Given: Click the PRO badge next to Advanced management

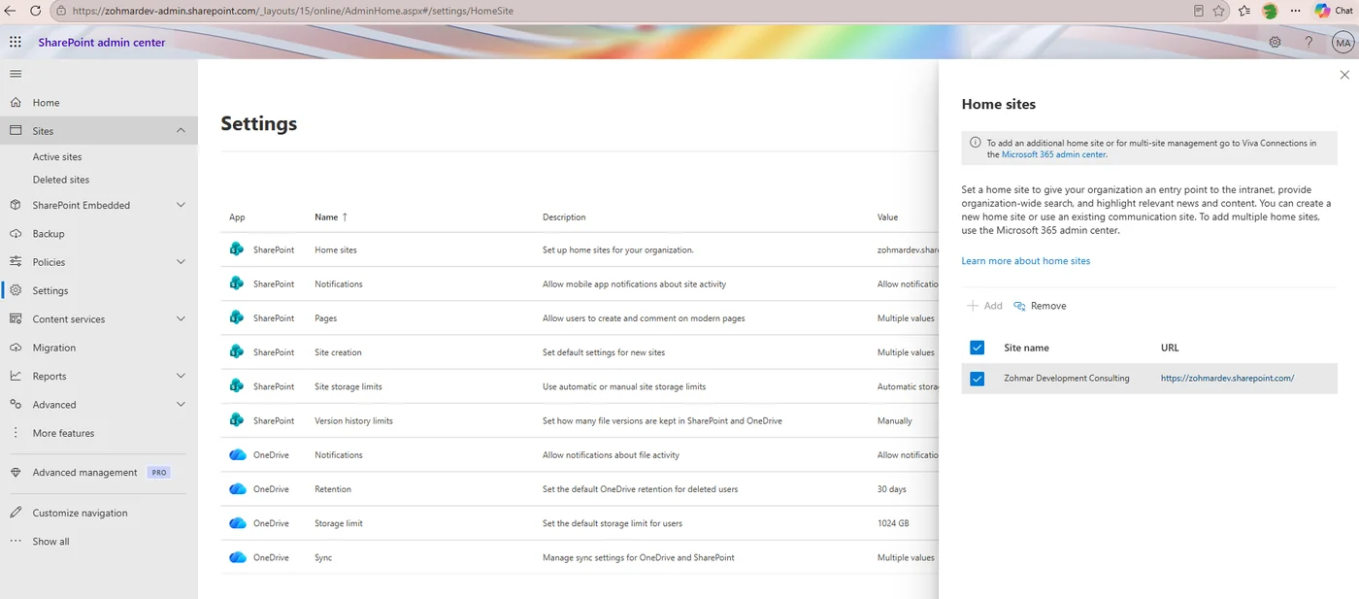Looking at the screenshot, I should point(158,473).
